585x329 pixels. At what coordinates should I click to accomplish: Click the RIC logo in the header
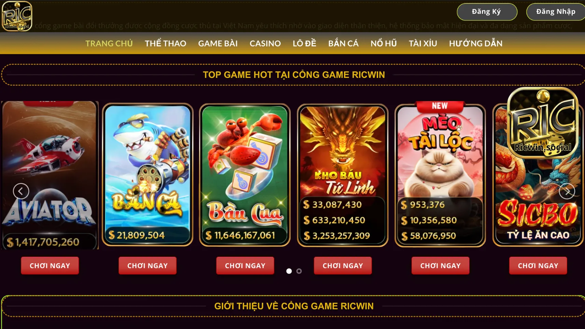tap(17, 16)
